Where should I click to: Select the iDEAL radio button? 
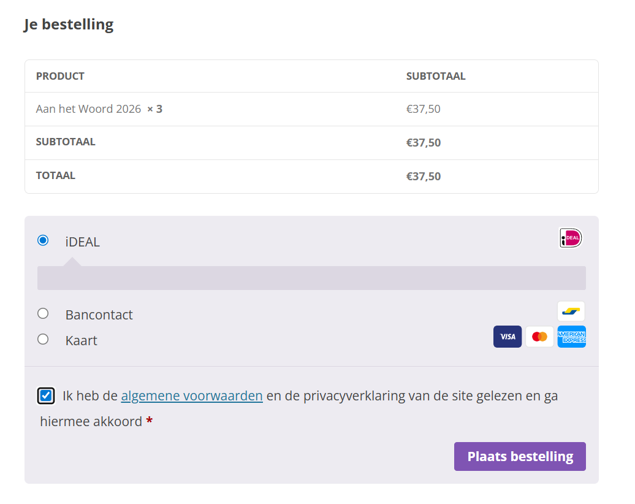pyautogui.click(x=43, y=240)
